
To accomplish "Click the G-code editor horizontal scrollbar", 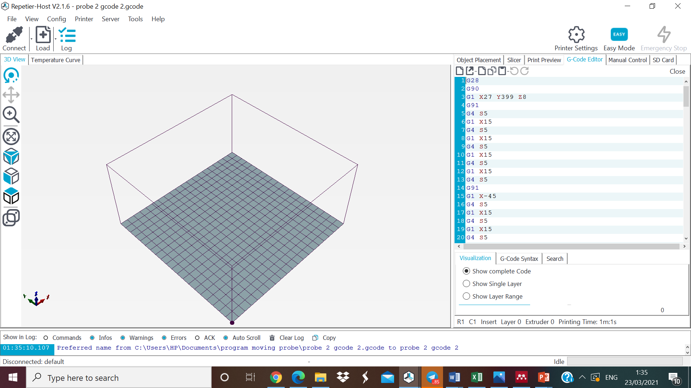I will 571,246.
